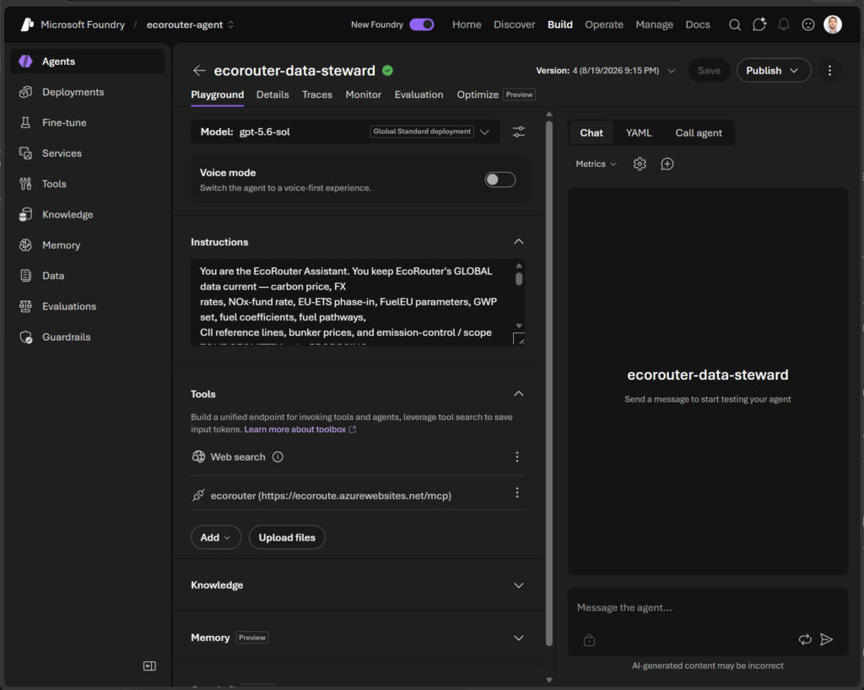Collapse the Tools section
Screen dimensions: 864x690
pos(519,394)
